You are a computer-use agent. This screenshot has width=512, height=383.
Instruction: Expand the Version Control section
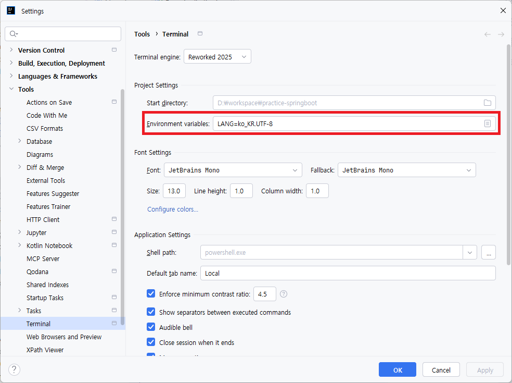coord(11,50)
